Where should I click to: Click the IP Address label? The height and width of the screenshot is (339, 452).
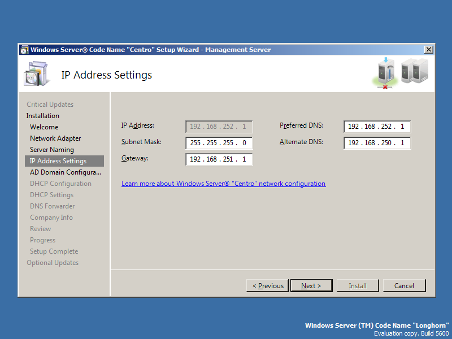[137, 125]
